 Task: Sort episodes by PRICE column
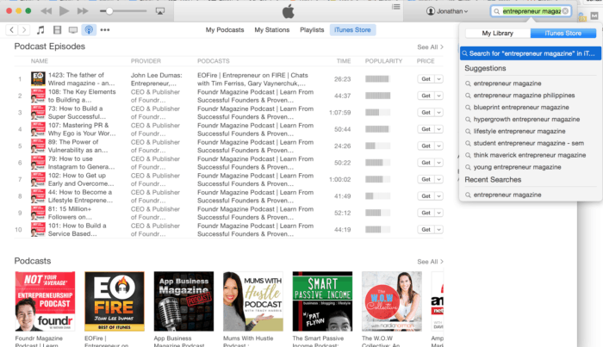426,61
